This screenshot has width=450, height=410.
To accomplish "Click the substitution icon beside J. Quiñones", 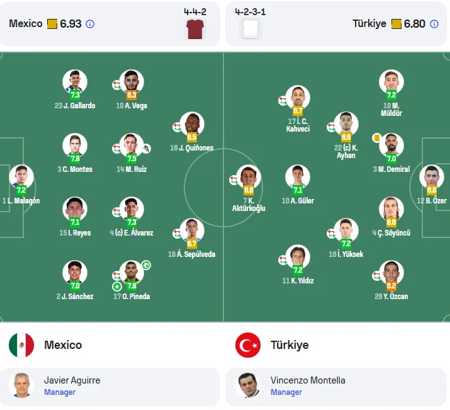I will tap(177, 127).
